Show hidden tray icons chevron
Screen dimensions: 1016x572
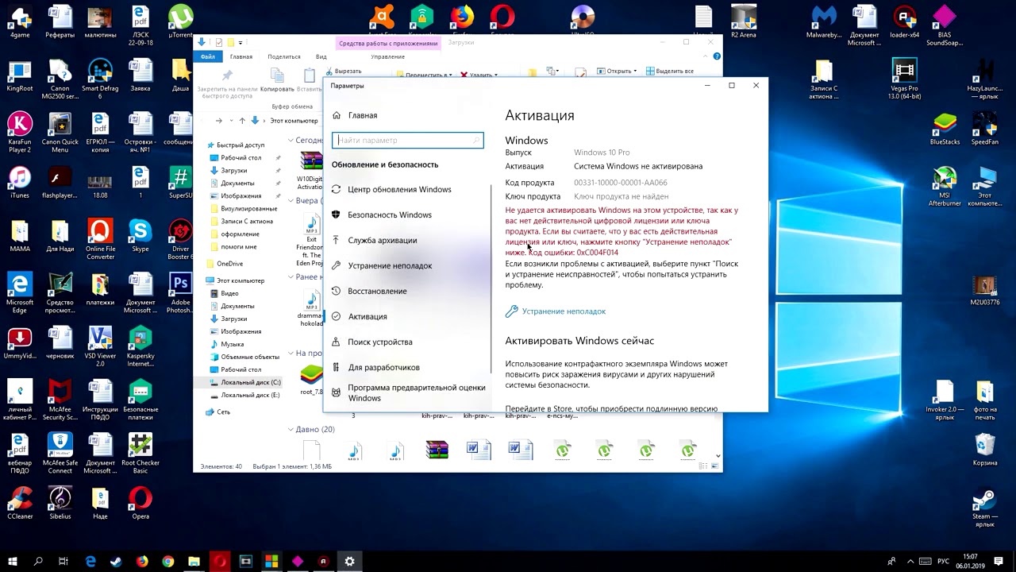tap(910, 562)
